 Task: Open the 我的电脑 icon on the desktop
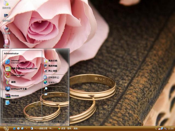tap(6, 17)
